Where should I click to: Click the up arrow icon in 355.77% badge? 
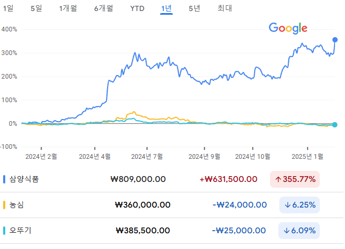click(278, 180)
